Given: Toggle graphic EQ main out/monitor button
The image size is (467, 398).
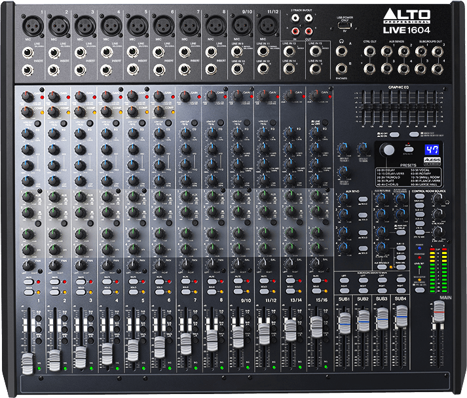Looking at the screenshot, I should pyautogui.click(x=414, y=135).
